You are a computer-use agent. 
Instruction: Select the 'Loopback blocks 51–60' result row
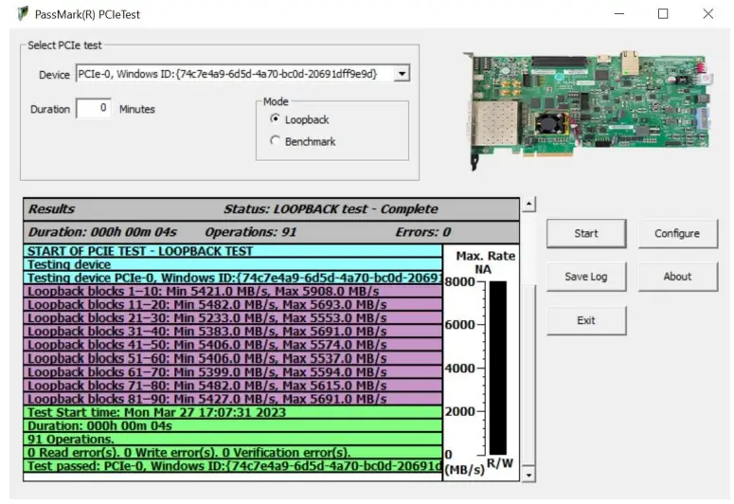click(x=233, y=359)
